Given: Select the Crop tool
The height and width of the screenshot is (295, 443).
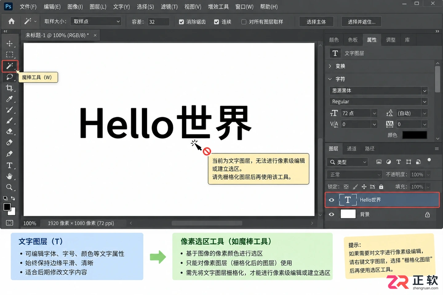Looking at the screenshot, I should 10,88.
